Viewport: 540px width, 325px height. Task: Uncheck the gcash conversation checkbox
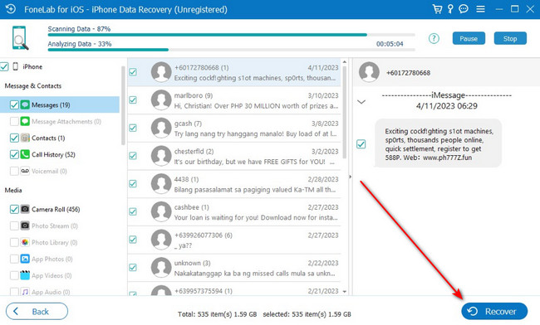click(133, 128)
